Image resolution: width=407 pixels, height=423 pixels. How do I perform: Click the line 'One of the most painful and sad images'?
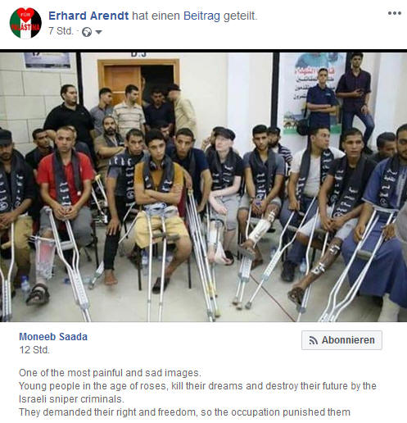110,373
